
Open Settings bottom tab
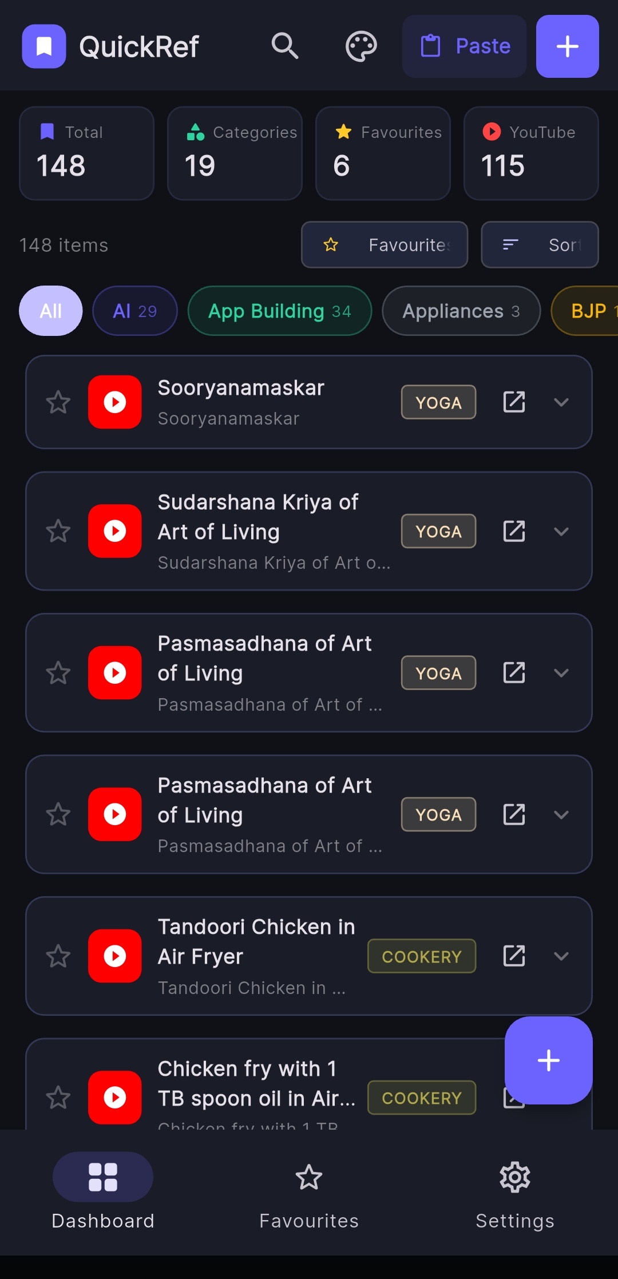coord(515,1195)
